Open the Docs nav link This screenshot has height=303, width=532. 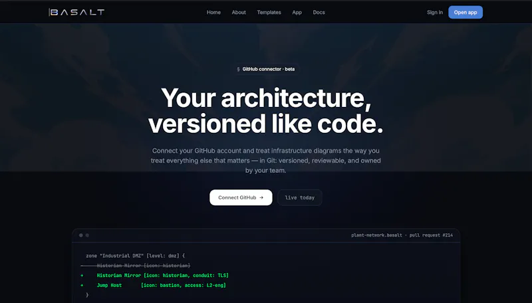(x=319, y=12)
